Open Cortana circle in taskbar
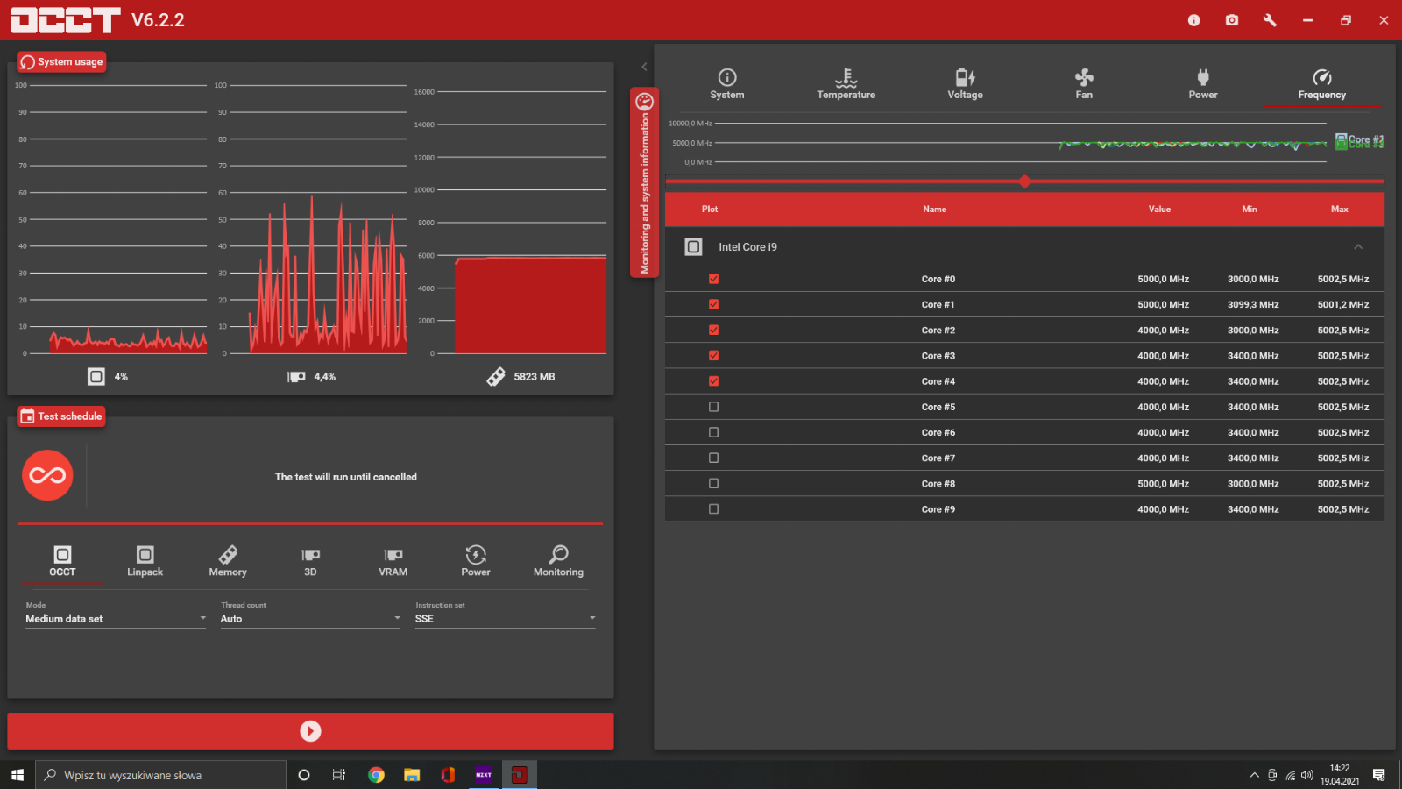Image resolution: width=1402 pixels, height=789 pixels. click(x=304, y=775)
